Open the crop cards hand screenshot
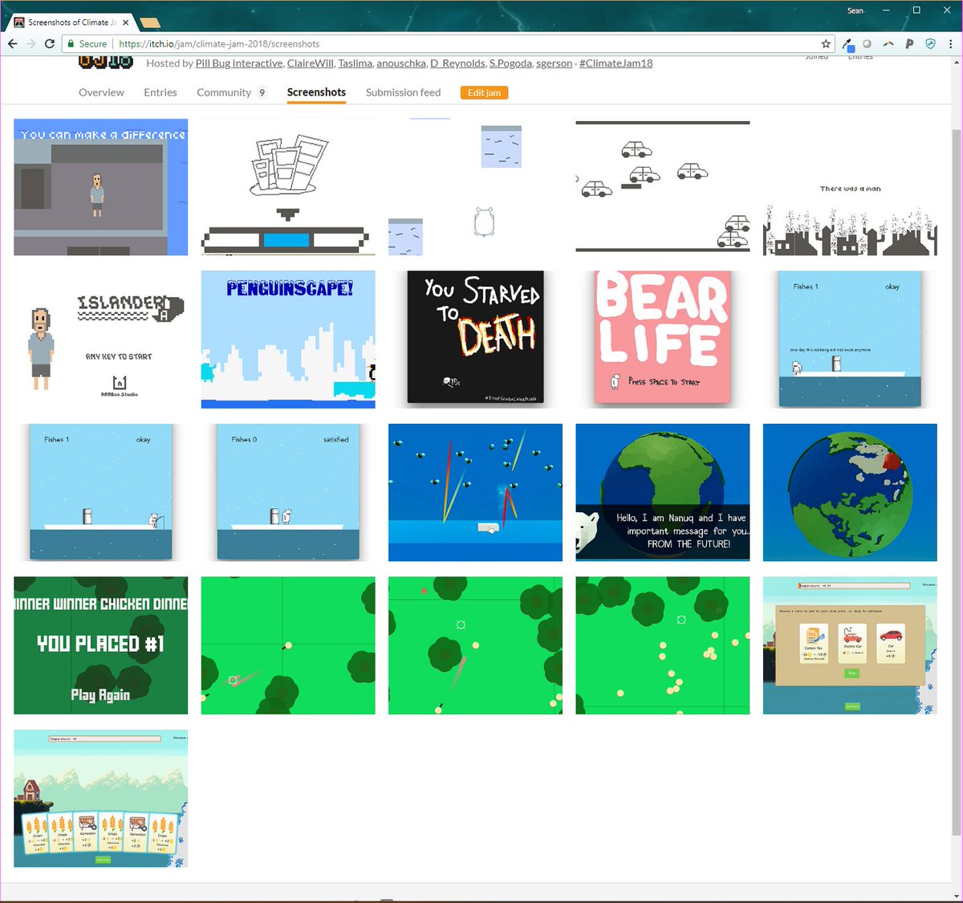Viewport: 963px width, 903px height. [x=100, y=798]
